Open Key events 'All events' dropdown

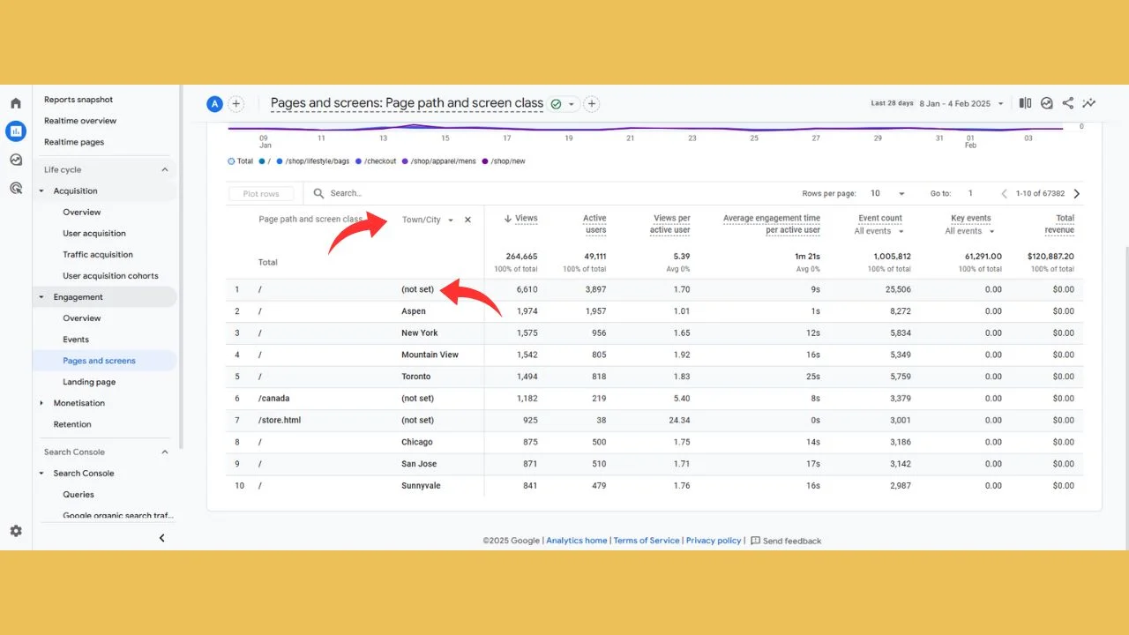tap(970, 231)
